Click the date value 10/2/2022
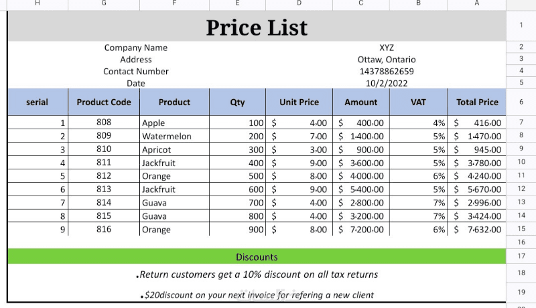Image resolution: width=536 pixels, height=308 pixels. click(x=387, y=84)
